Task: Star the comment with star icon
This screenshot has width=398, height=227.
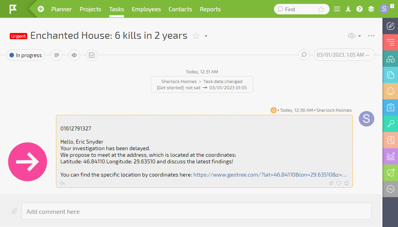Action: 346,183
